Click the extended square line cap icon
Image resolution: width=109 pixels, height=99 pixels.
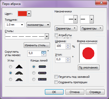42,79
